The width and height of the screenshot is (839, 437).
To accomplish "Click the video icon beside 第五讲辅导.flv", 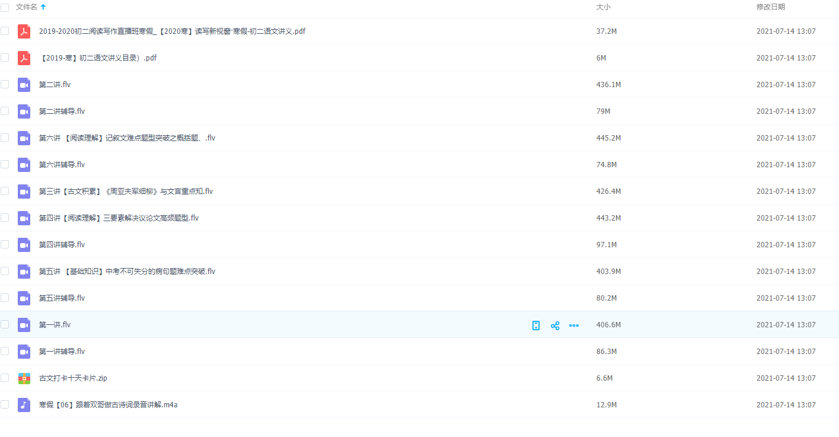I will [24, 298].
